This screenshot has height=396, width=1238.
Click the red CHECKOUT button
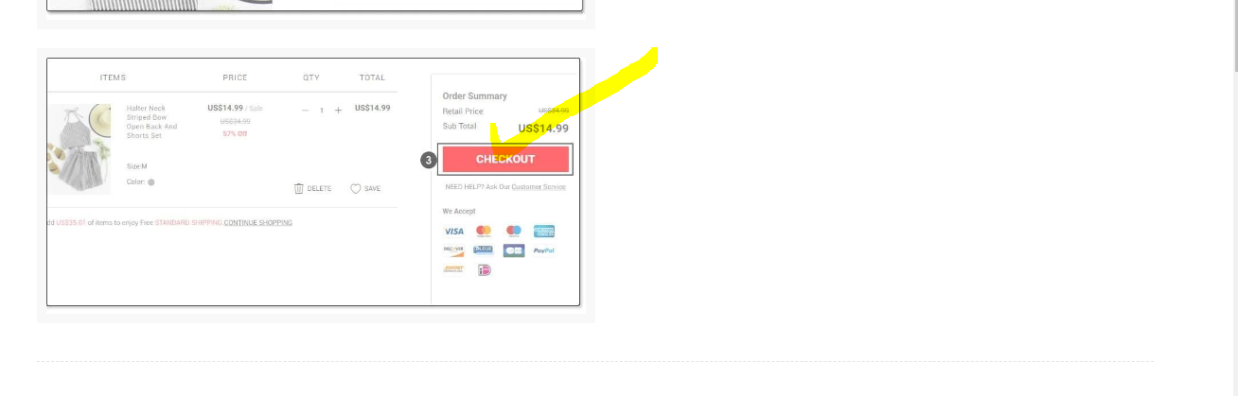tap(505, 159)
